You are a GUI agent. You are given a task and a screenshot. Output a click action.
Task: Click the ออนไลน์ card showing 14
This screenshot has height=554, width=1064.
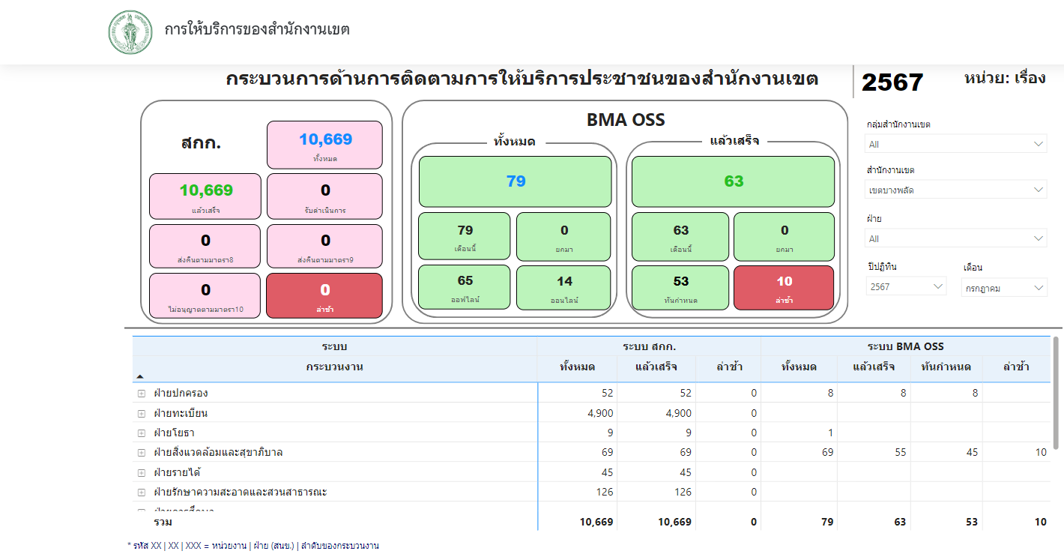(x=563, y=287)
